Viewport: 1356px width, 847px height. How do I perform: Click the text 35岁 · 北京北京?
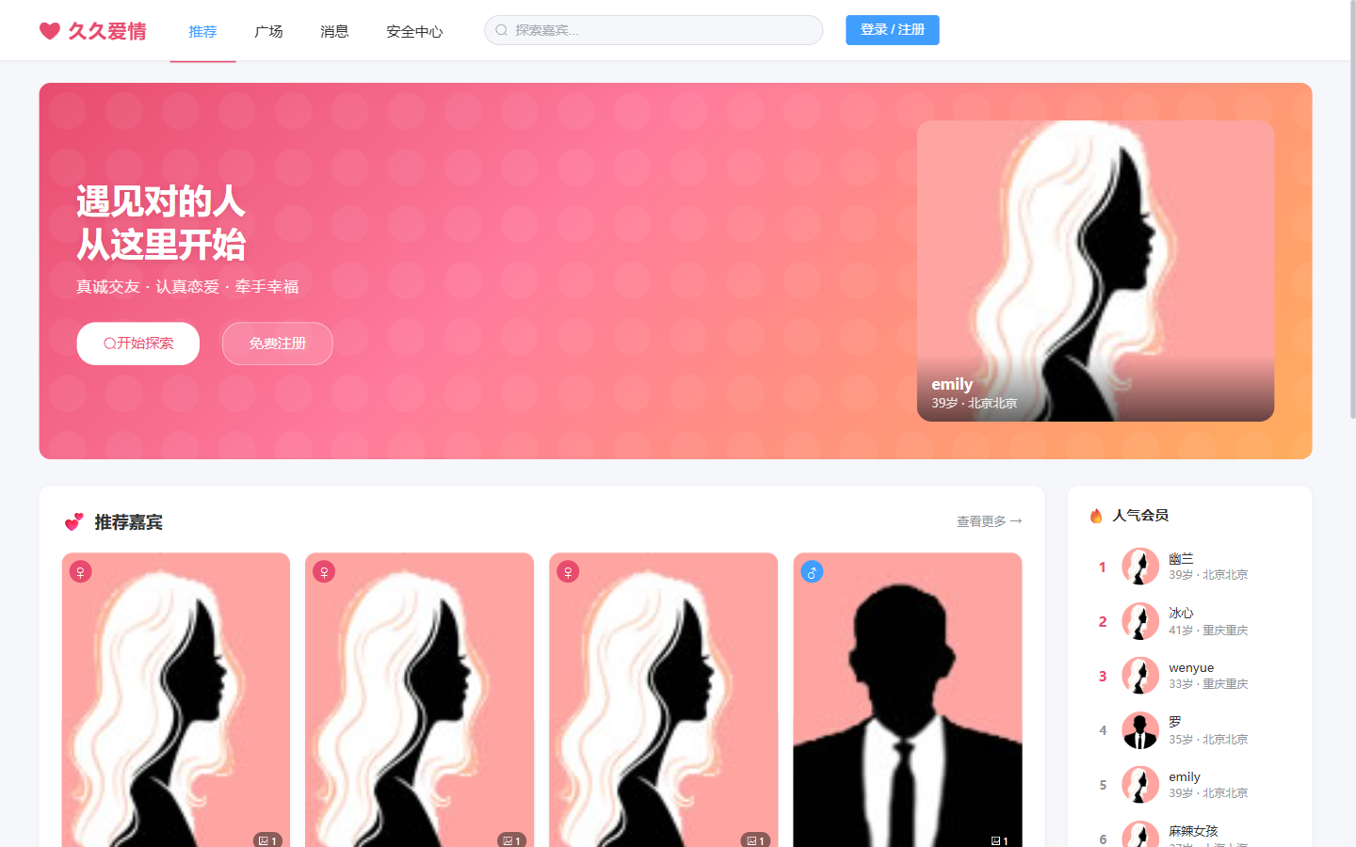[1208, 740]
